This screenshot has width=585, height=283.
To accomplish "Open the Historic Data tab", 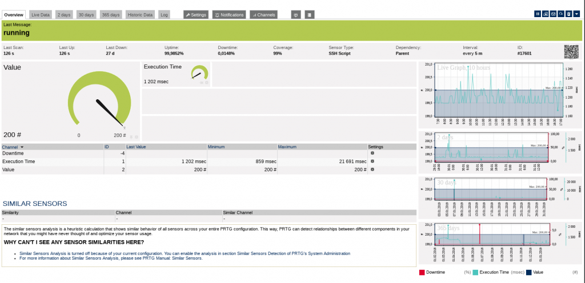I will (141, 15).
